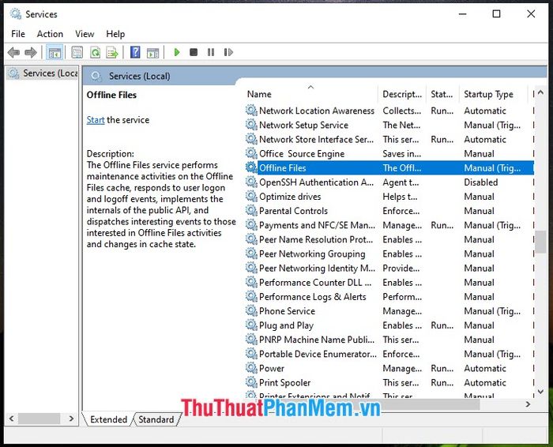Select the Payments and NFC/SE Manager row
The height and width of the screenshot is (447, 553).
click(389, 225)
